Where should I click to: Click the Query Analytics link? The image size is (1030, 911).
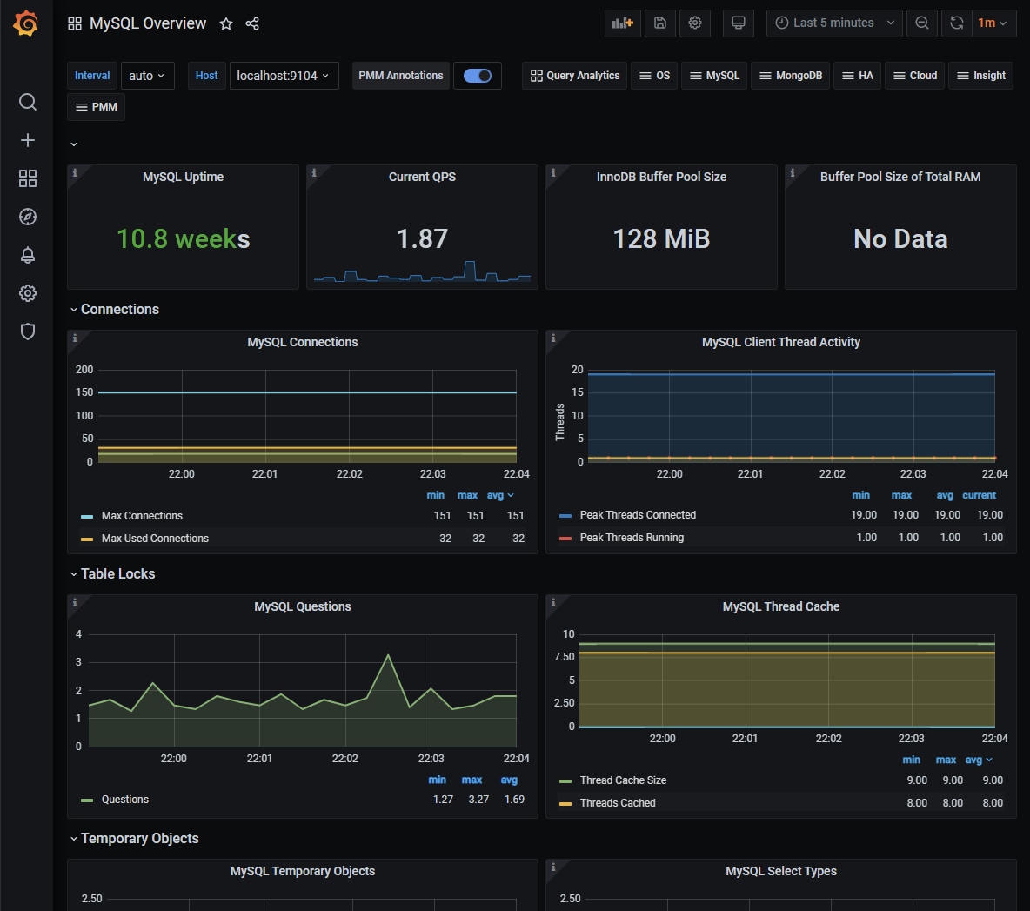[x=575, y=76]
